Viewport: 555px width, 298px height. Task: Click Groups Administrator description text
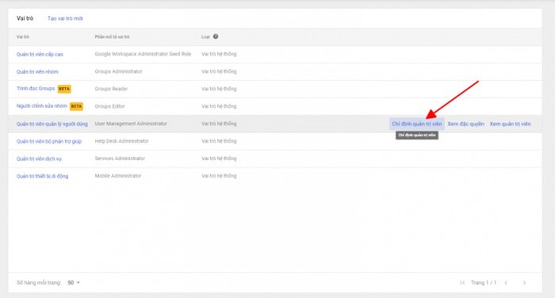[118, 71]
